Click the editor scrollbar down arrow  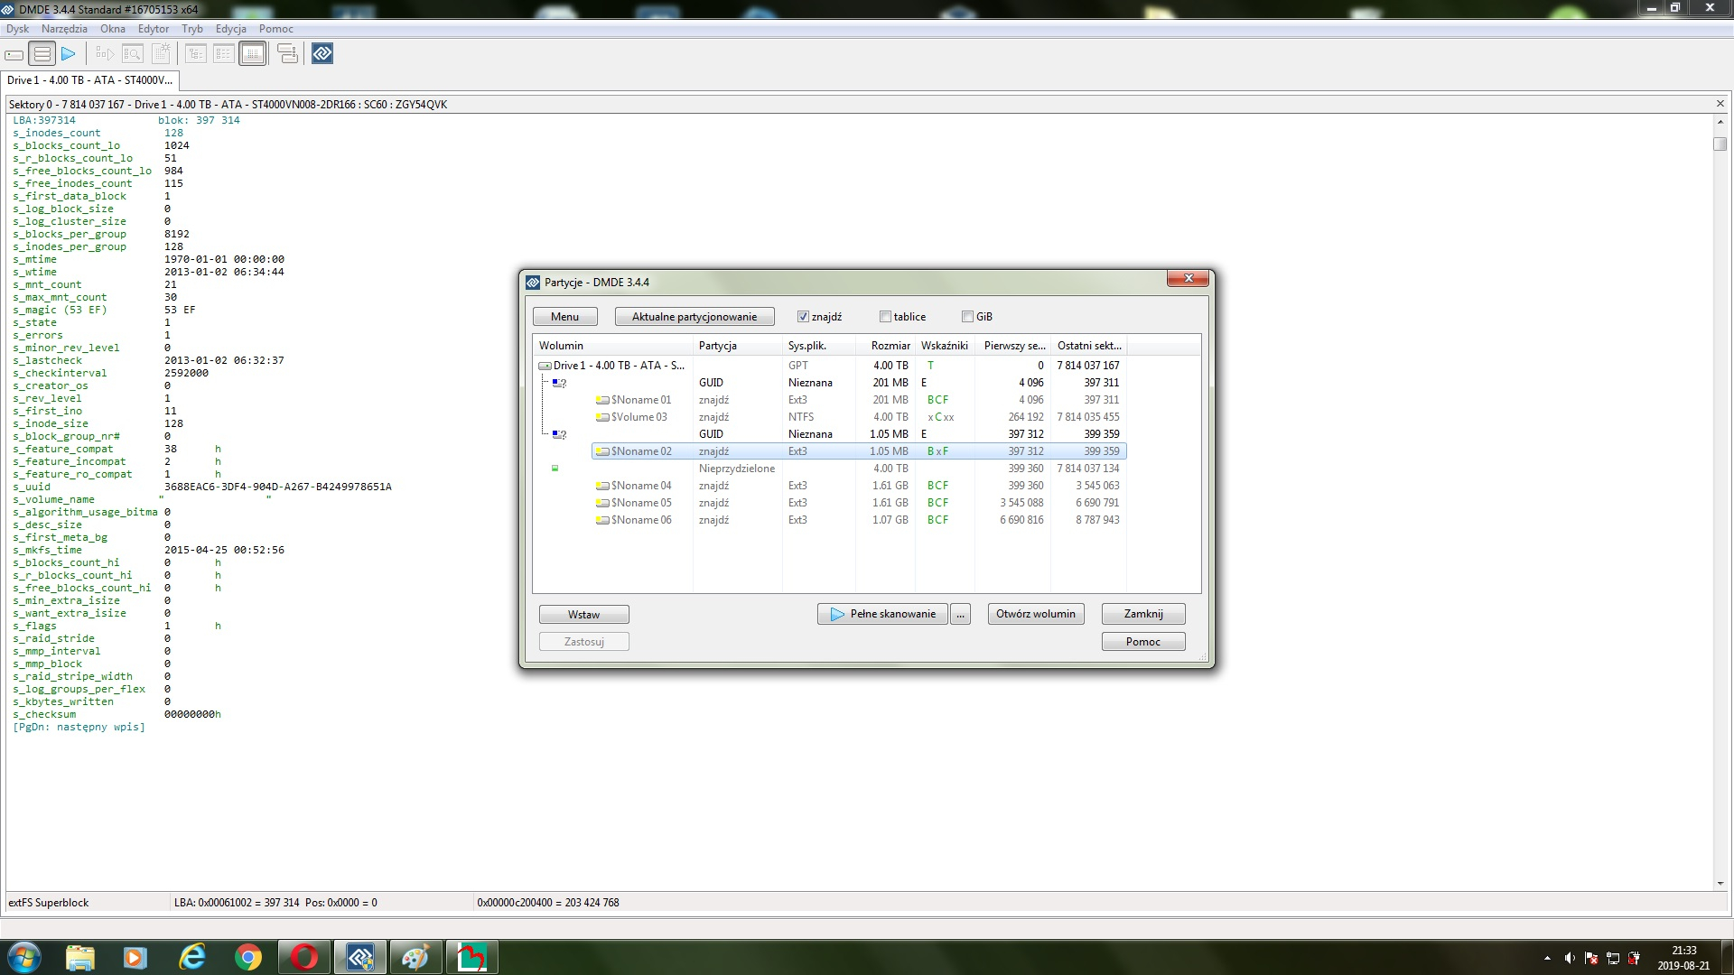point(1720,884)
